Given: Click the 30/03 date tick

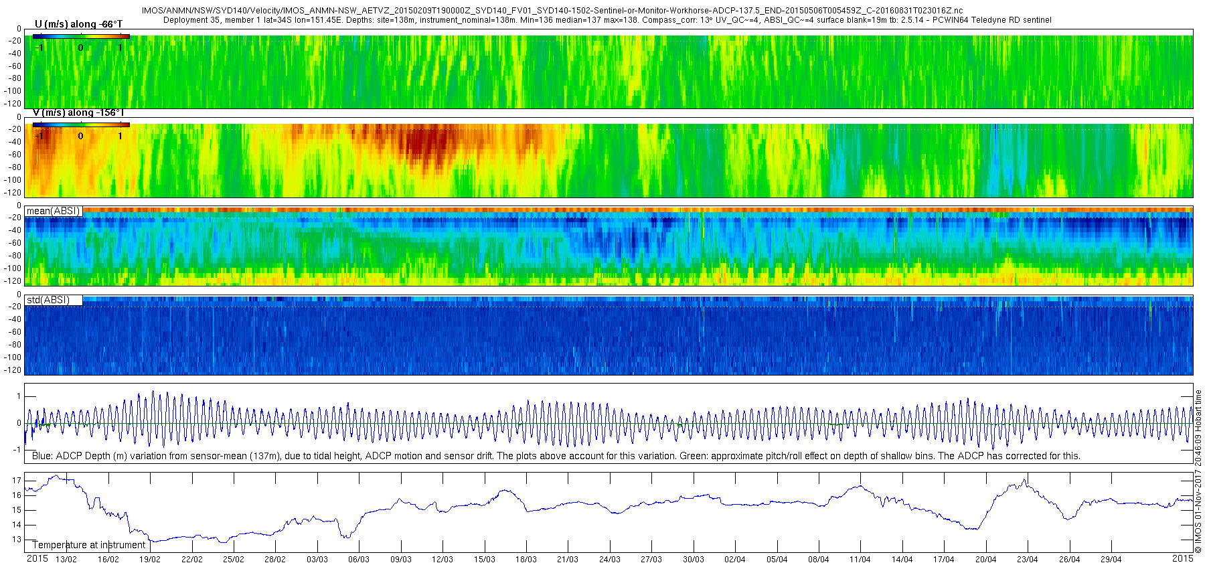Looking at the screenshot, I should click(693, 559).
